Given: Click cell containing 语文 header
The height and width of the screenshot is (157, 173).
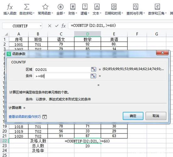Looking at the screenshot, I should tap(61, 39).
